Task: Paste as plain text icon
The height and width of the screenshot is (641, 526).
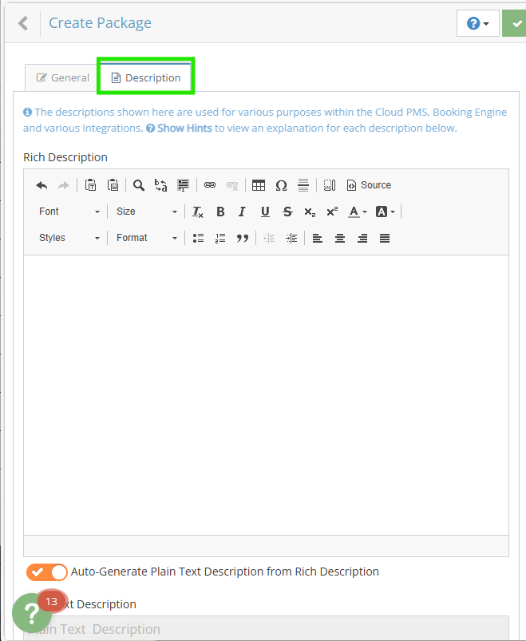Action: tap(90, 185)
